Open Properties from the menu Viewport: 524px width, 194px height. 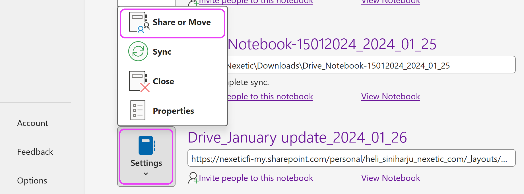172,111
